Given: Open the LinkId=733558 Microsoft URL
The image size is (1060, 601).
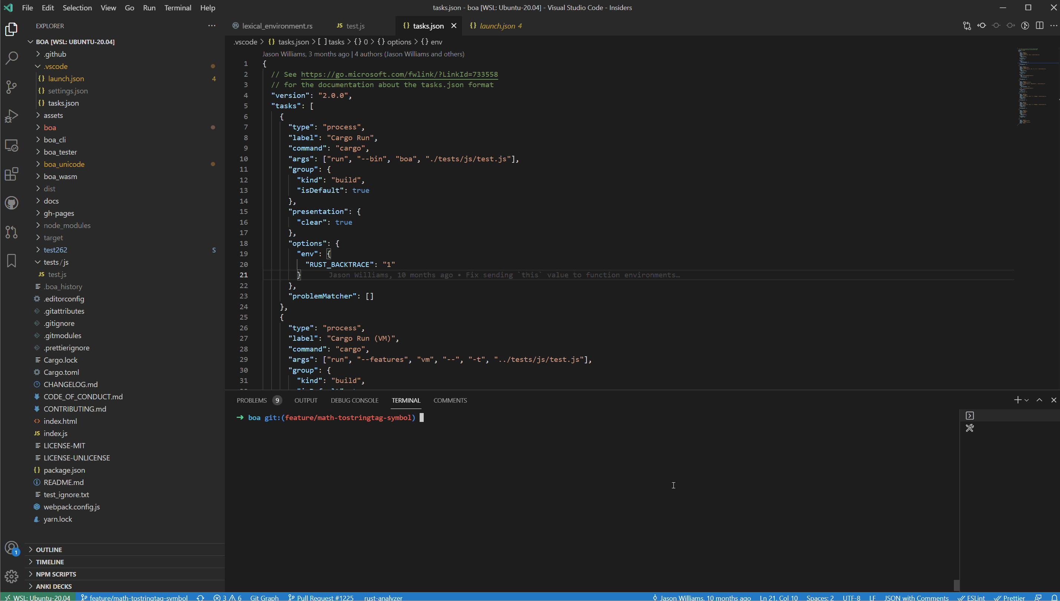Looking at the screenshot, I should tap(399, 74).
